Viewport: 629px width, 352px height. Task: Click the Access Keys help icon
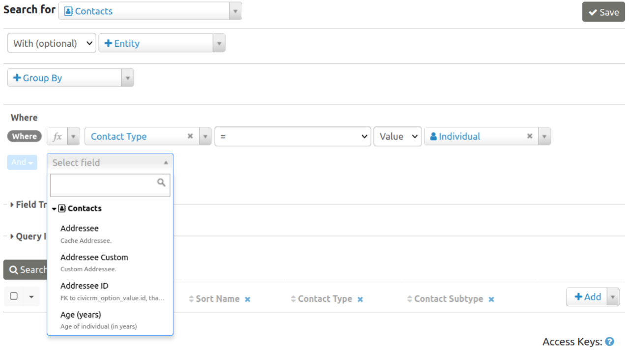click(x=610, y=342)
